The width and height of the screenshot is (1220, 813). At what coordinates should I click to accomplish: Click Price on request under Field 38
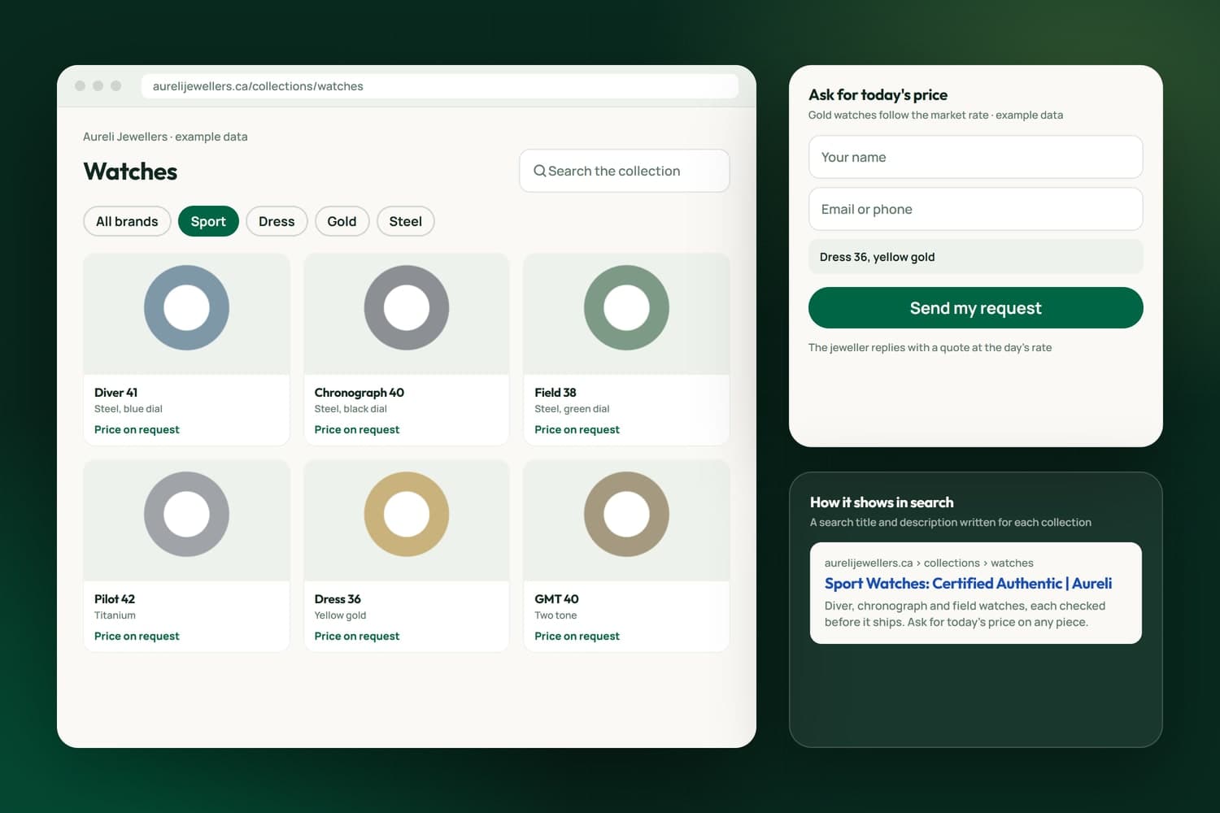(x=577, y=429)
